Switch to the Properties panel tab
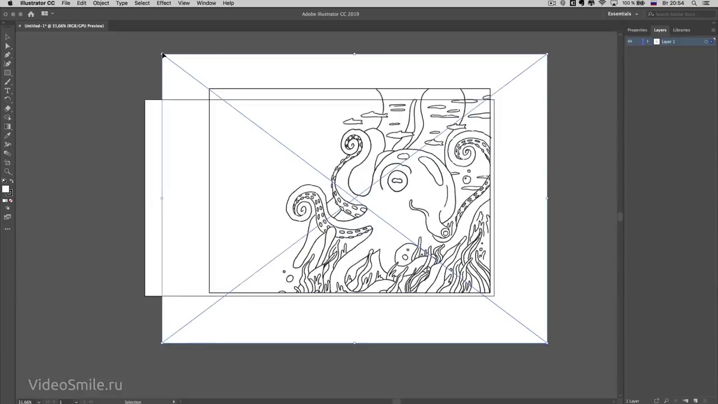This screenshot has height=404, width=718. pos(637,30)
